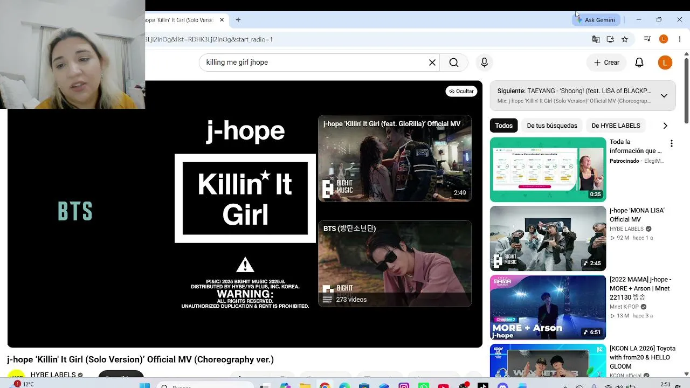Open the j-hope 'MONA LISA' thumbnail
The width and height of the screenshot is (690, 388).
click(548, 238)
